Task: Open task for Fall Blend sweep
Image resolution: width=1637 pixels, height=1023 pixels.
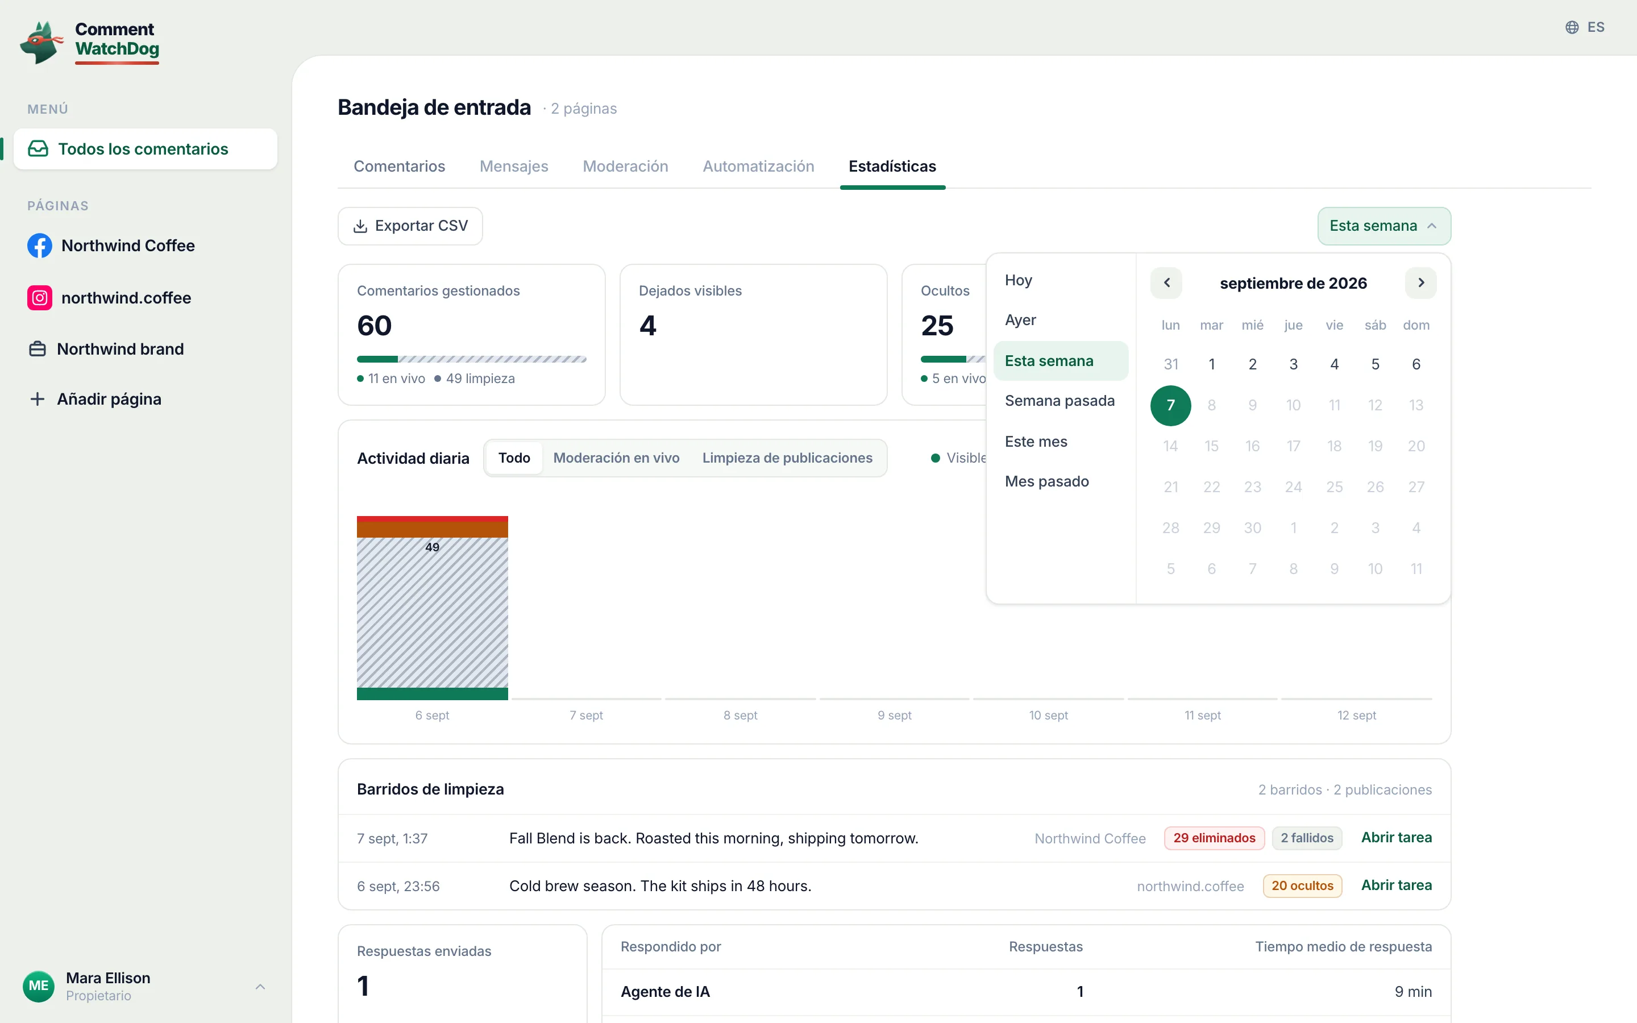Action: (1396, 838)
